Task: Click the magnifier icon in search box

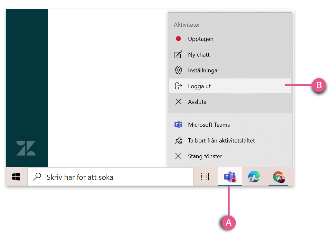Action: pos(37,177)
